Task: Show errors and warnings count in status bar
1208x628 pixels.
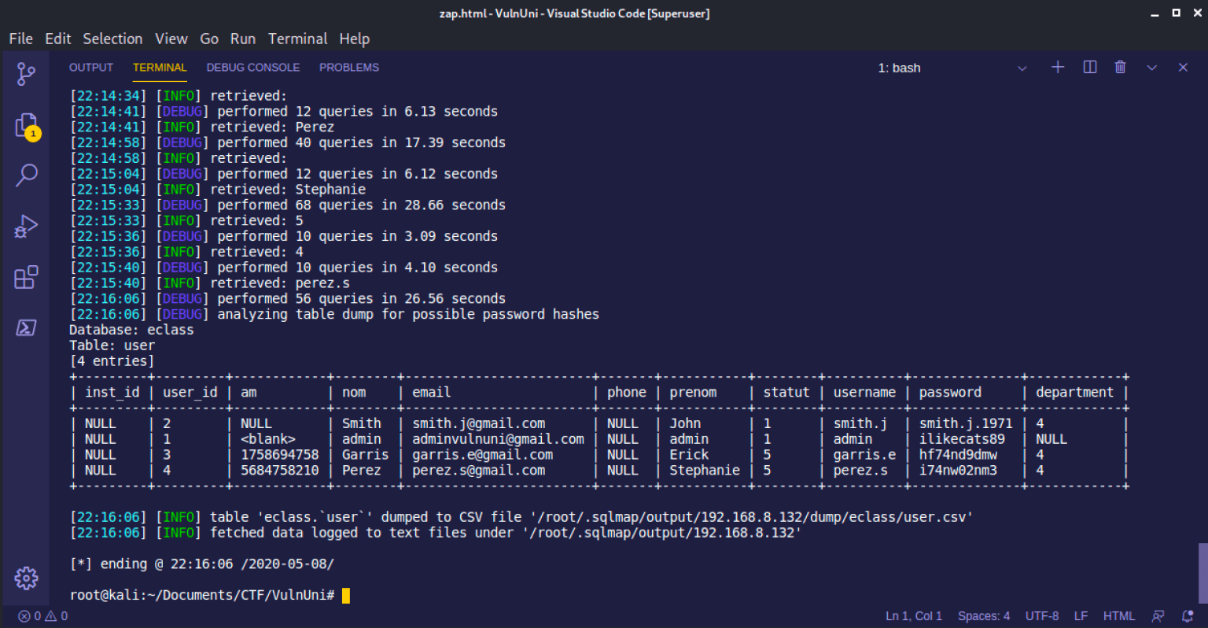Action: 43,616
